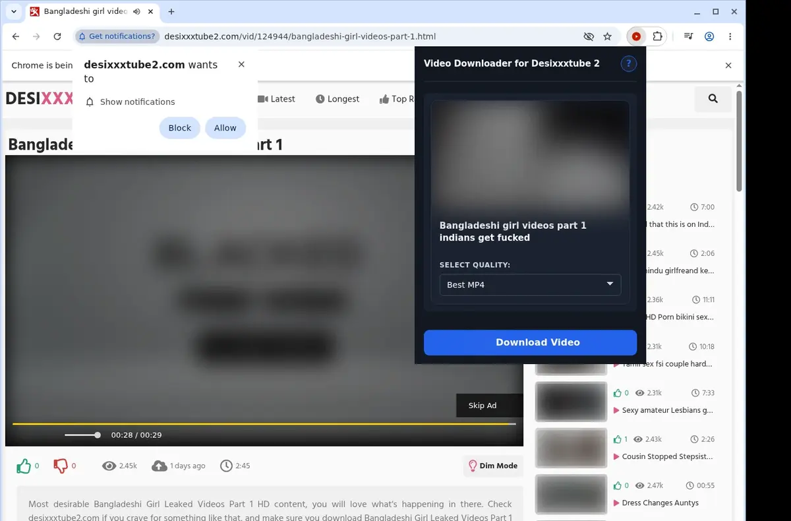This screenshot has width=791, height=521.
Task: Close the Chrome infobar
Action: (x=728, y=65)
